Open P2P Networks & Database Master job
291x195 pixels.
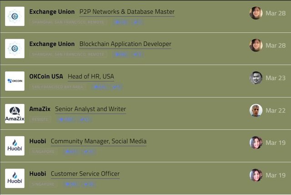click(127, 12)
